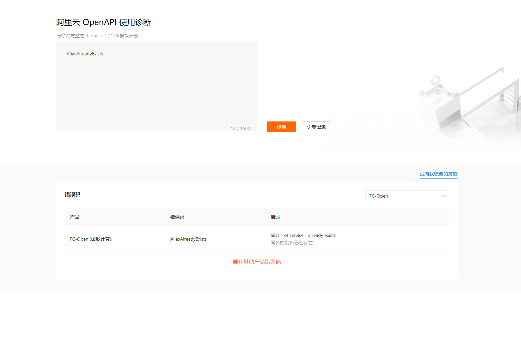The image size is (521, 343).
Task: Click inside the RequestID text area
Action: [156, 87]
